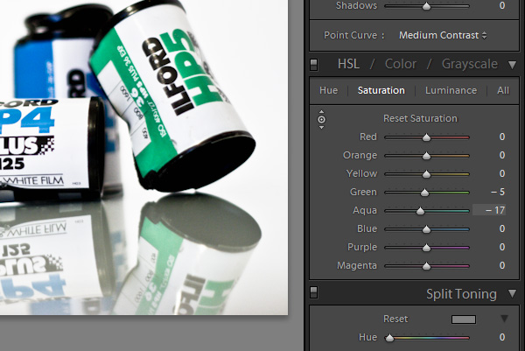Click the Shadows slider handle
Screen dimensions: 525x351
[426, 6]
